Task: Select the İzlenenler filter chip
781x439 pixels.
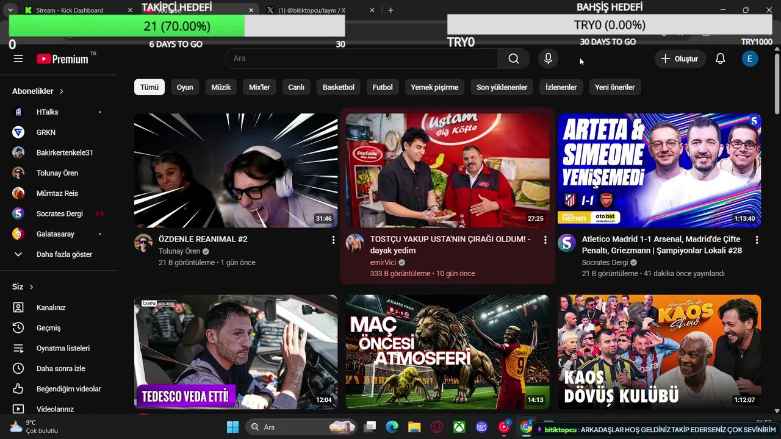Action: click(561, 87)
